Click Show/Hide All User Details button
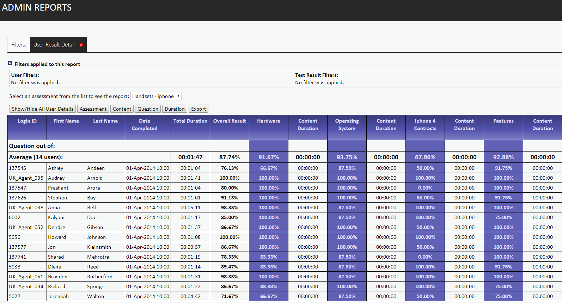Image resolution: width=562 pixels, height=303 pixels. (43, 109)
